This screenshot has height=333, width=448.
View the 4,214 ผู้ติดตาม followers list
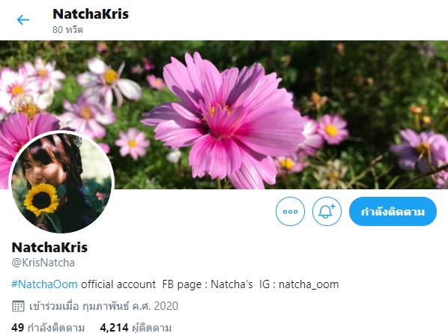coord(136,328)
